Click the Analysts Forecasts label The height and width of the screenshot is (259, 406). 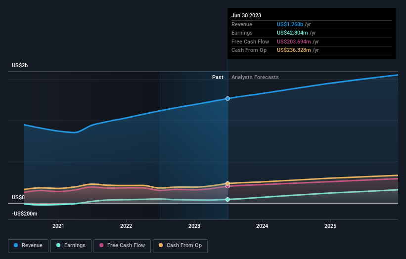[255, 77]
